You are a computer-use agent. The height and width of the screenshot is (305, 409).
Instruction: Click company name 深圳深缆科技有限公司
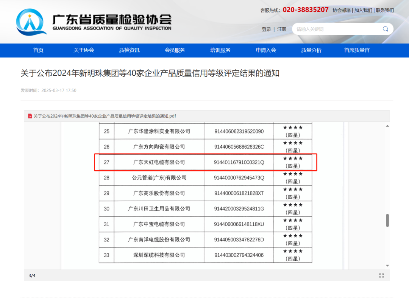(x=159, y=255)
